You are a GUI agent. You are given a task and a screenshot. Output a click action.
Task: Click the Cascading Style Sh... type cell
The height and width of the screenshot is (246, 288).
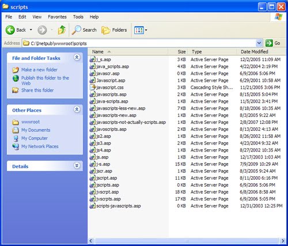click(211, 88)
